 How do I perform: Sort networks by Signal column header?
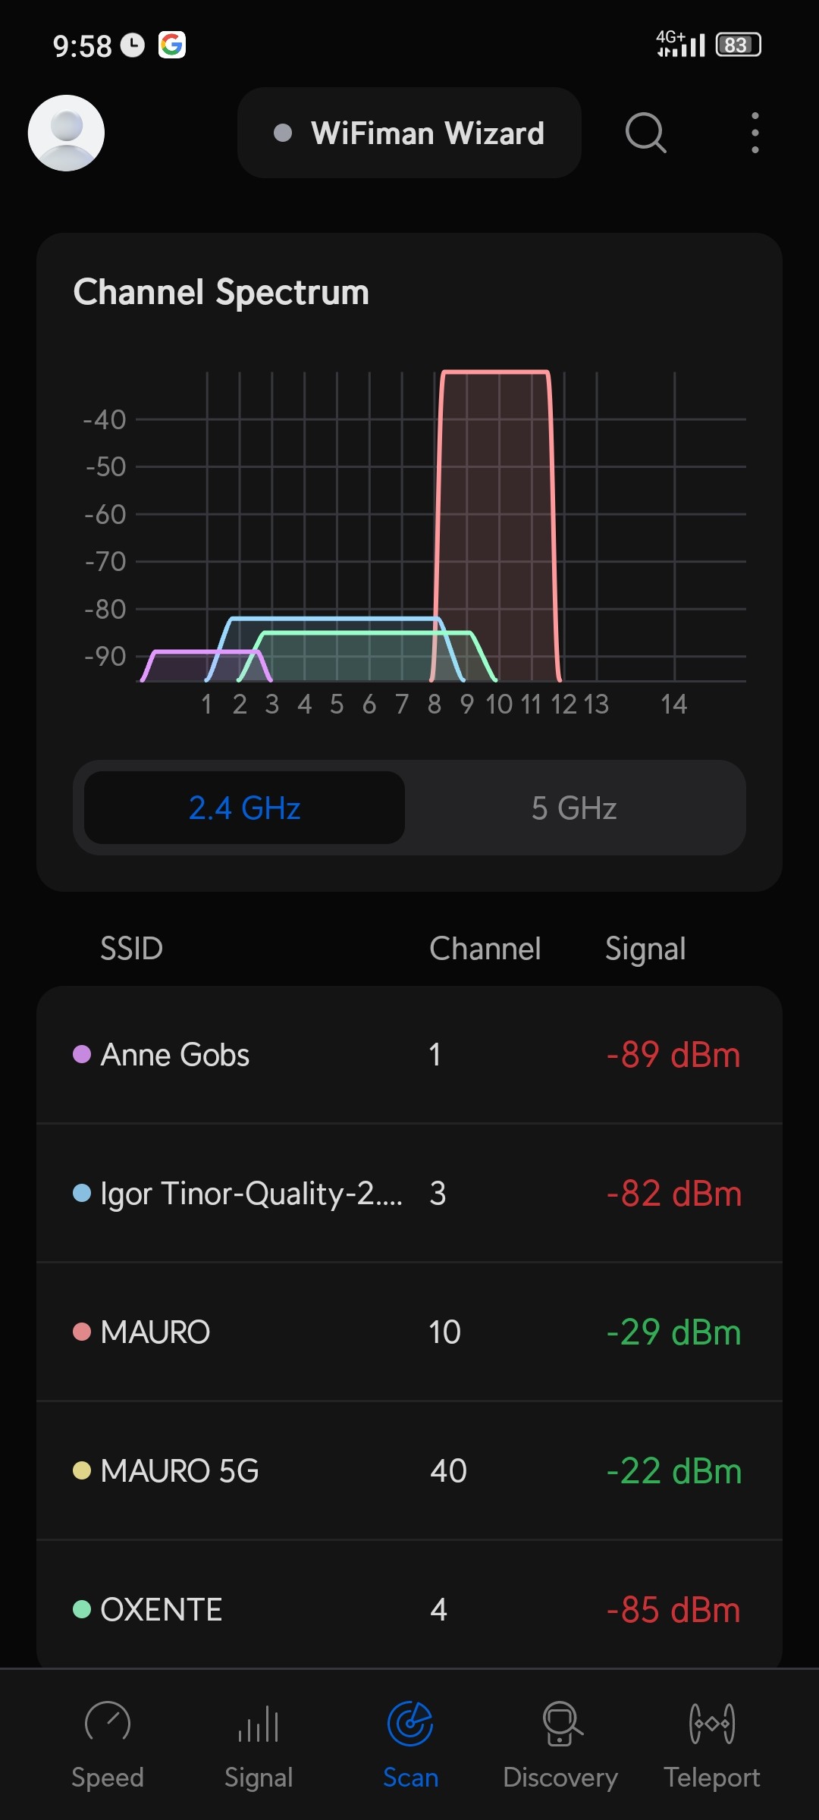point(645,949)
